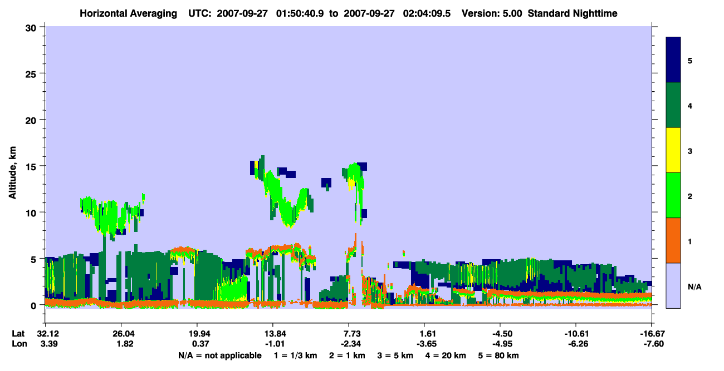Image resolution: width=724 pixels, height=371 pixels.
Task: Click the dark blue colorbar segment labeled 5
Action: click(673, 60)
